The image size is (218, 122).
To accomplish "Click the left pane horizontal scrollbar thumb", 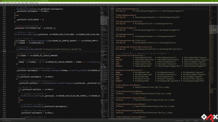I will [13, 119].
